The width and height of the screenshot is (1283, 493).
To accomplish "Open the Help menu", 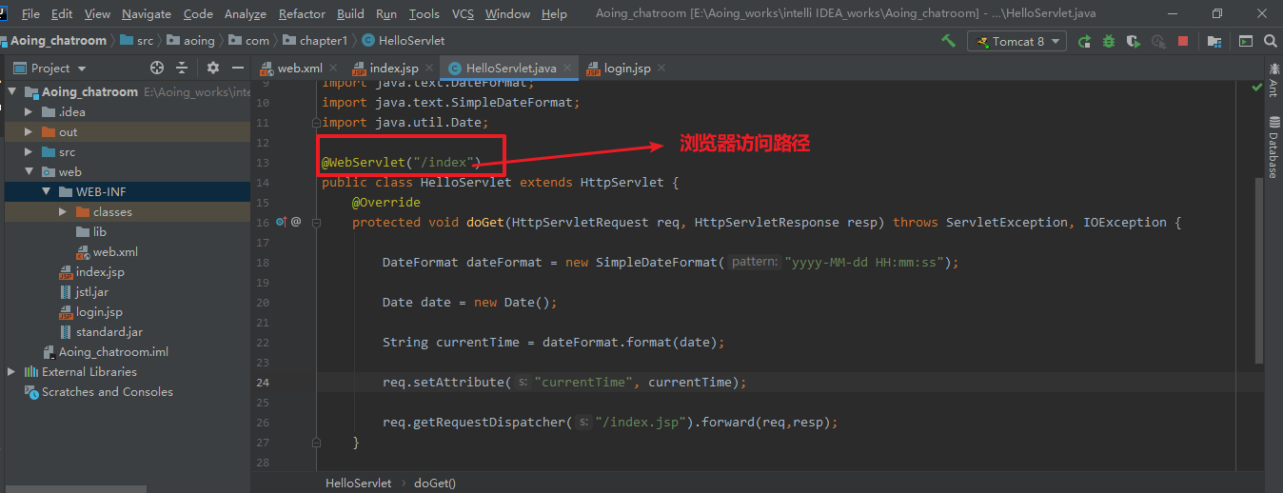I will click(554, 13).
